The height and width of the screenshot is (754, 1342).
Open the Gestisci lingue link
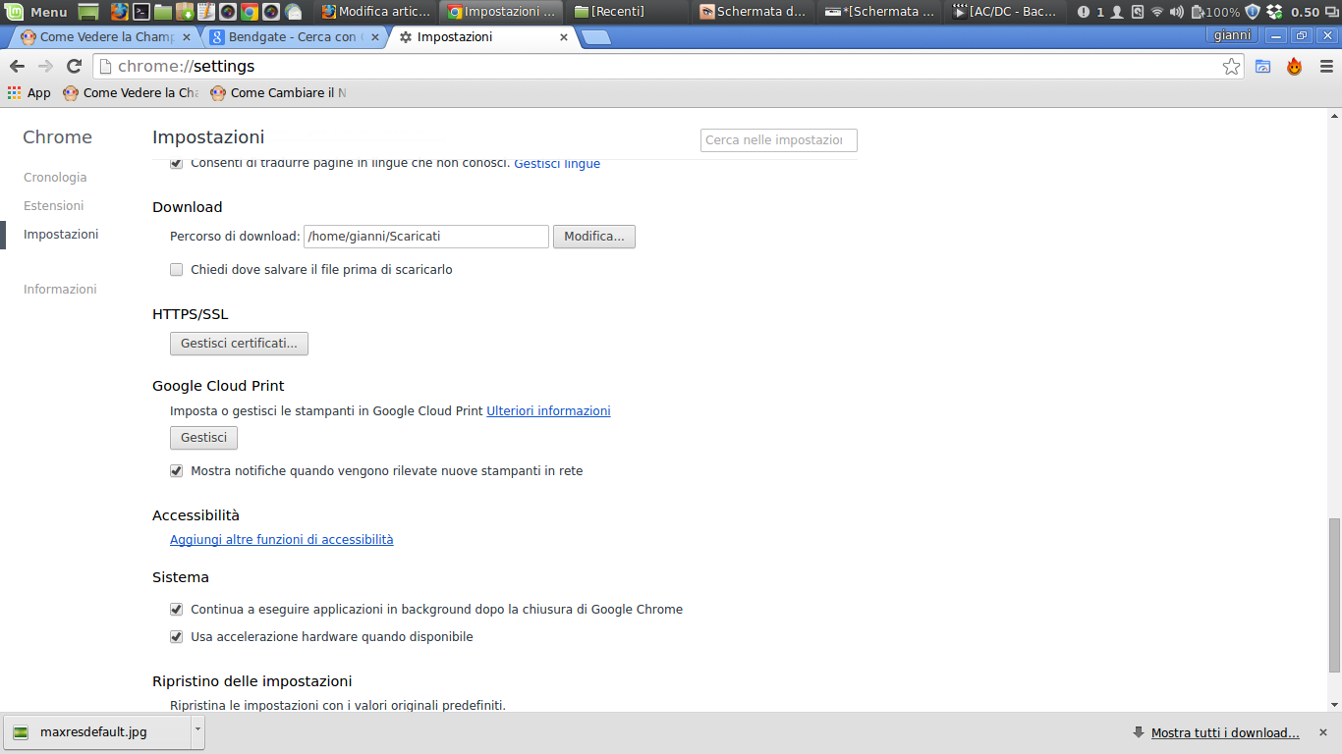point(557,163)
